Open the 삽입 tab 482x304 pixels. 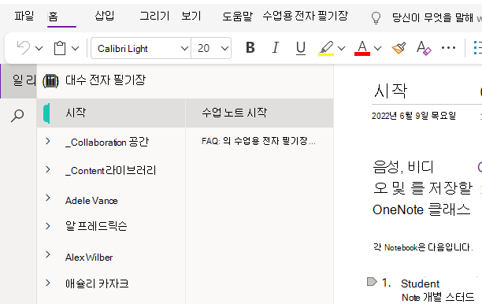(x=105, y=16)
